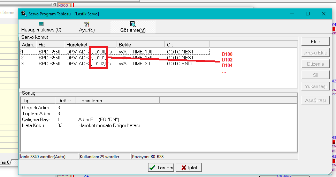
Task: Maximize the Servo Program Tablosu window
Action: 308,14
